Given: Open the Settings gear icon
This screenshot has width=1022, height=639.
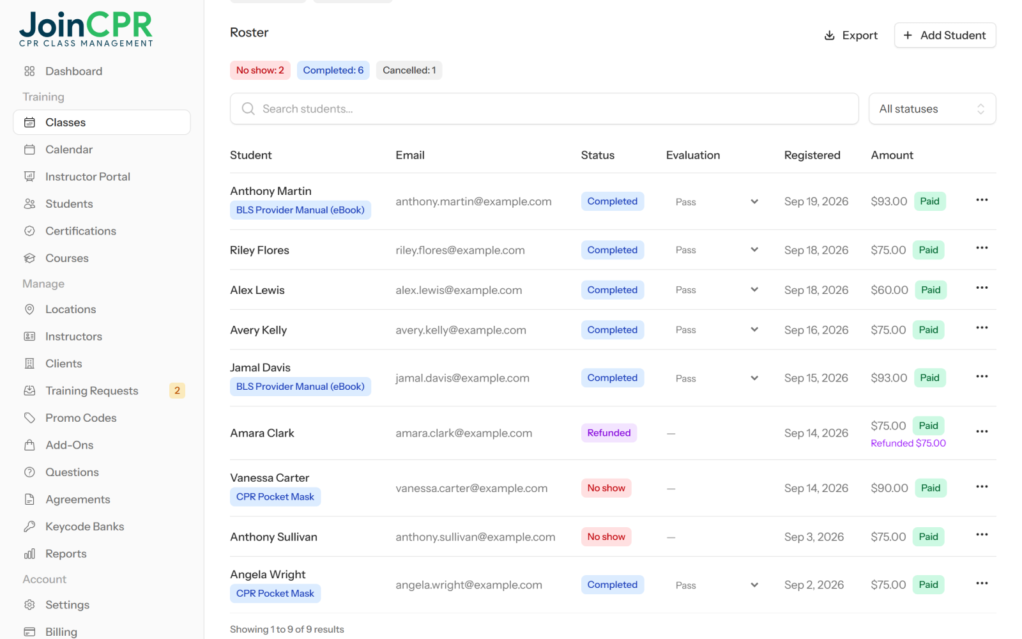Looking at the screenshot, I should click(29, 604).
